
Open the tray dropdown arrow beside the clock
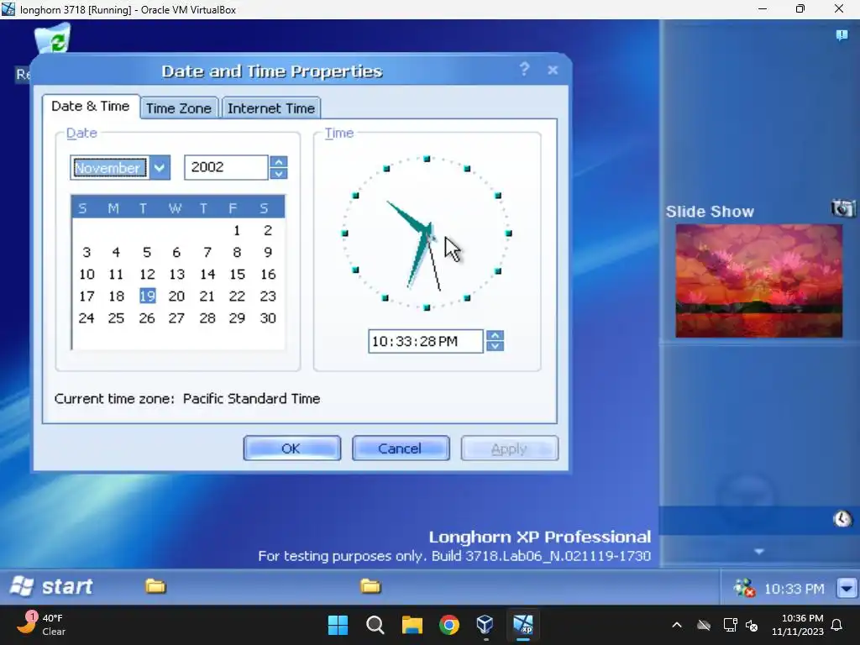[x=847, y=589]
